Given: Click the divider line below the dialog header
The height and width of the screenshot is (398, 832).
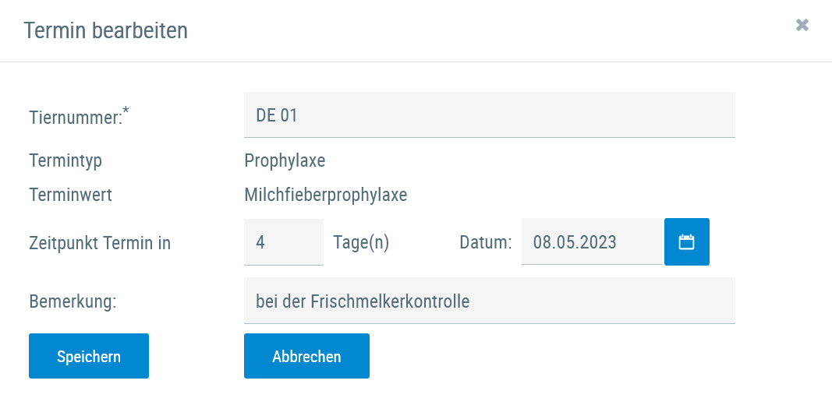Looking at the screenshot, I should (x=416, y=62).
